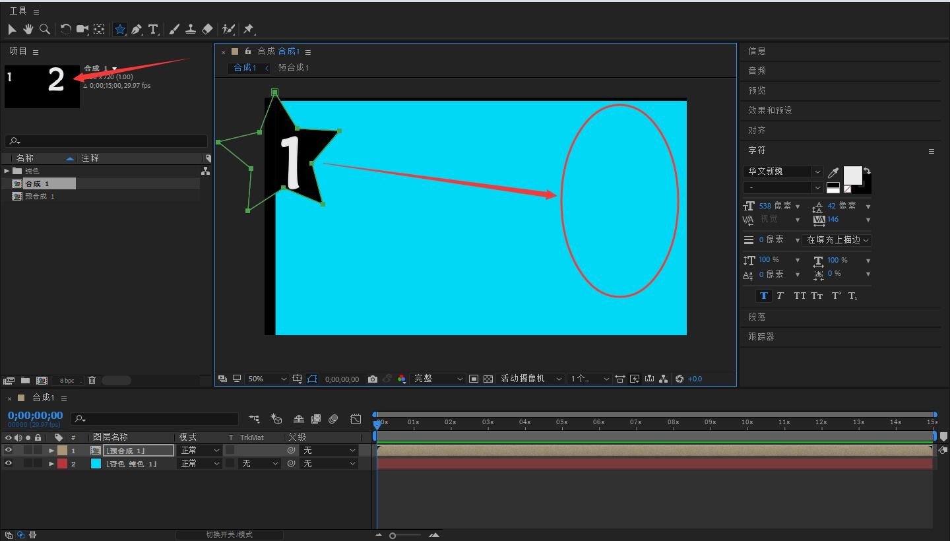Open the 信息 panel
This screenshot has width=950, height=541.
pos(757,51)
